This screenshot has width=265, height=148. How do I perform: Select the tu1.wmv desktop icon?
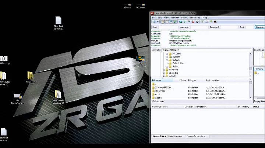(141, 6)
